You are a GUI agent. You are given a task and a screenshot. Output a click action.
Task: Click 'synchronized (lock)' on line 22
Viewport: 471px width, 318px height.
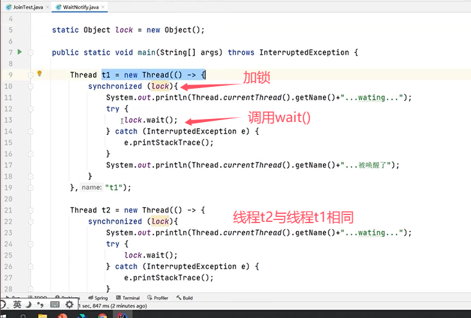(131, 222)
